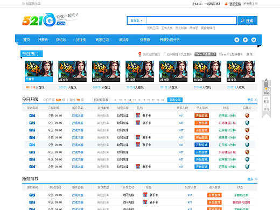Click the 召集令 column header in 今日开服
This screenshot has height=210, width=280.
pos(247,108)
